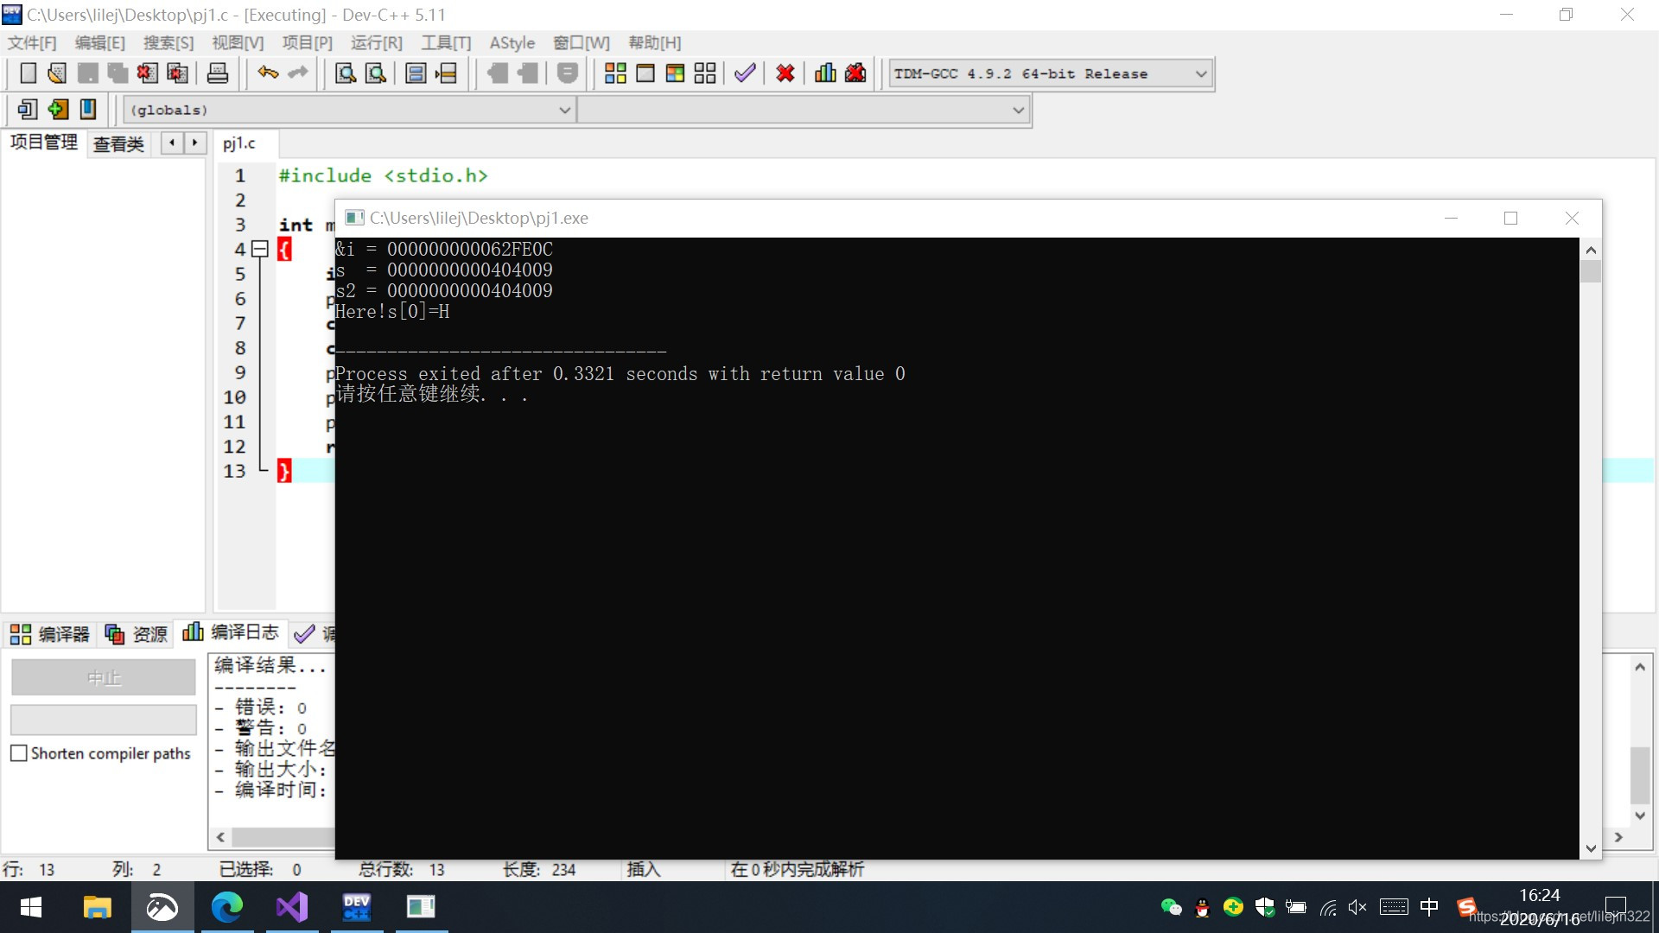Open the 工具[T] menu
The image size is (1659, 933).
click(446, 43)
